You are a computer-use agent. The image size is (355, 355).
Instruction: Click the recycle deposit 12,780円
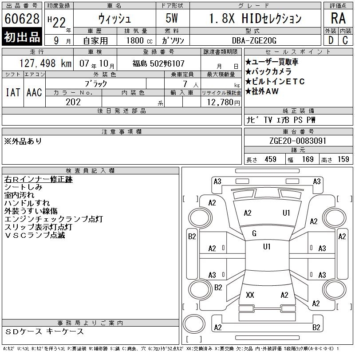[224, 103]
